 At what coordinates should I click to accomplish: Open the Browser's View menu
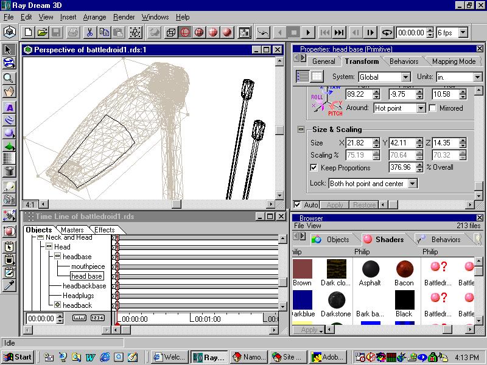pos(314,226)
